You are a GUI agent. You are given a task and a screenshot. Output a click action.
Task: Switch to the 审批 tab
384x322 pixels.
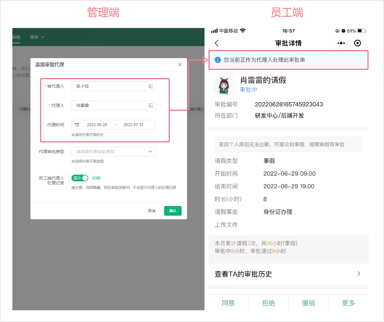(17, 37)
